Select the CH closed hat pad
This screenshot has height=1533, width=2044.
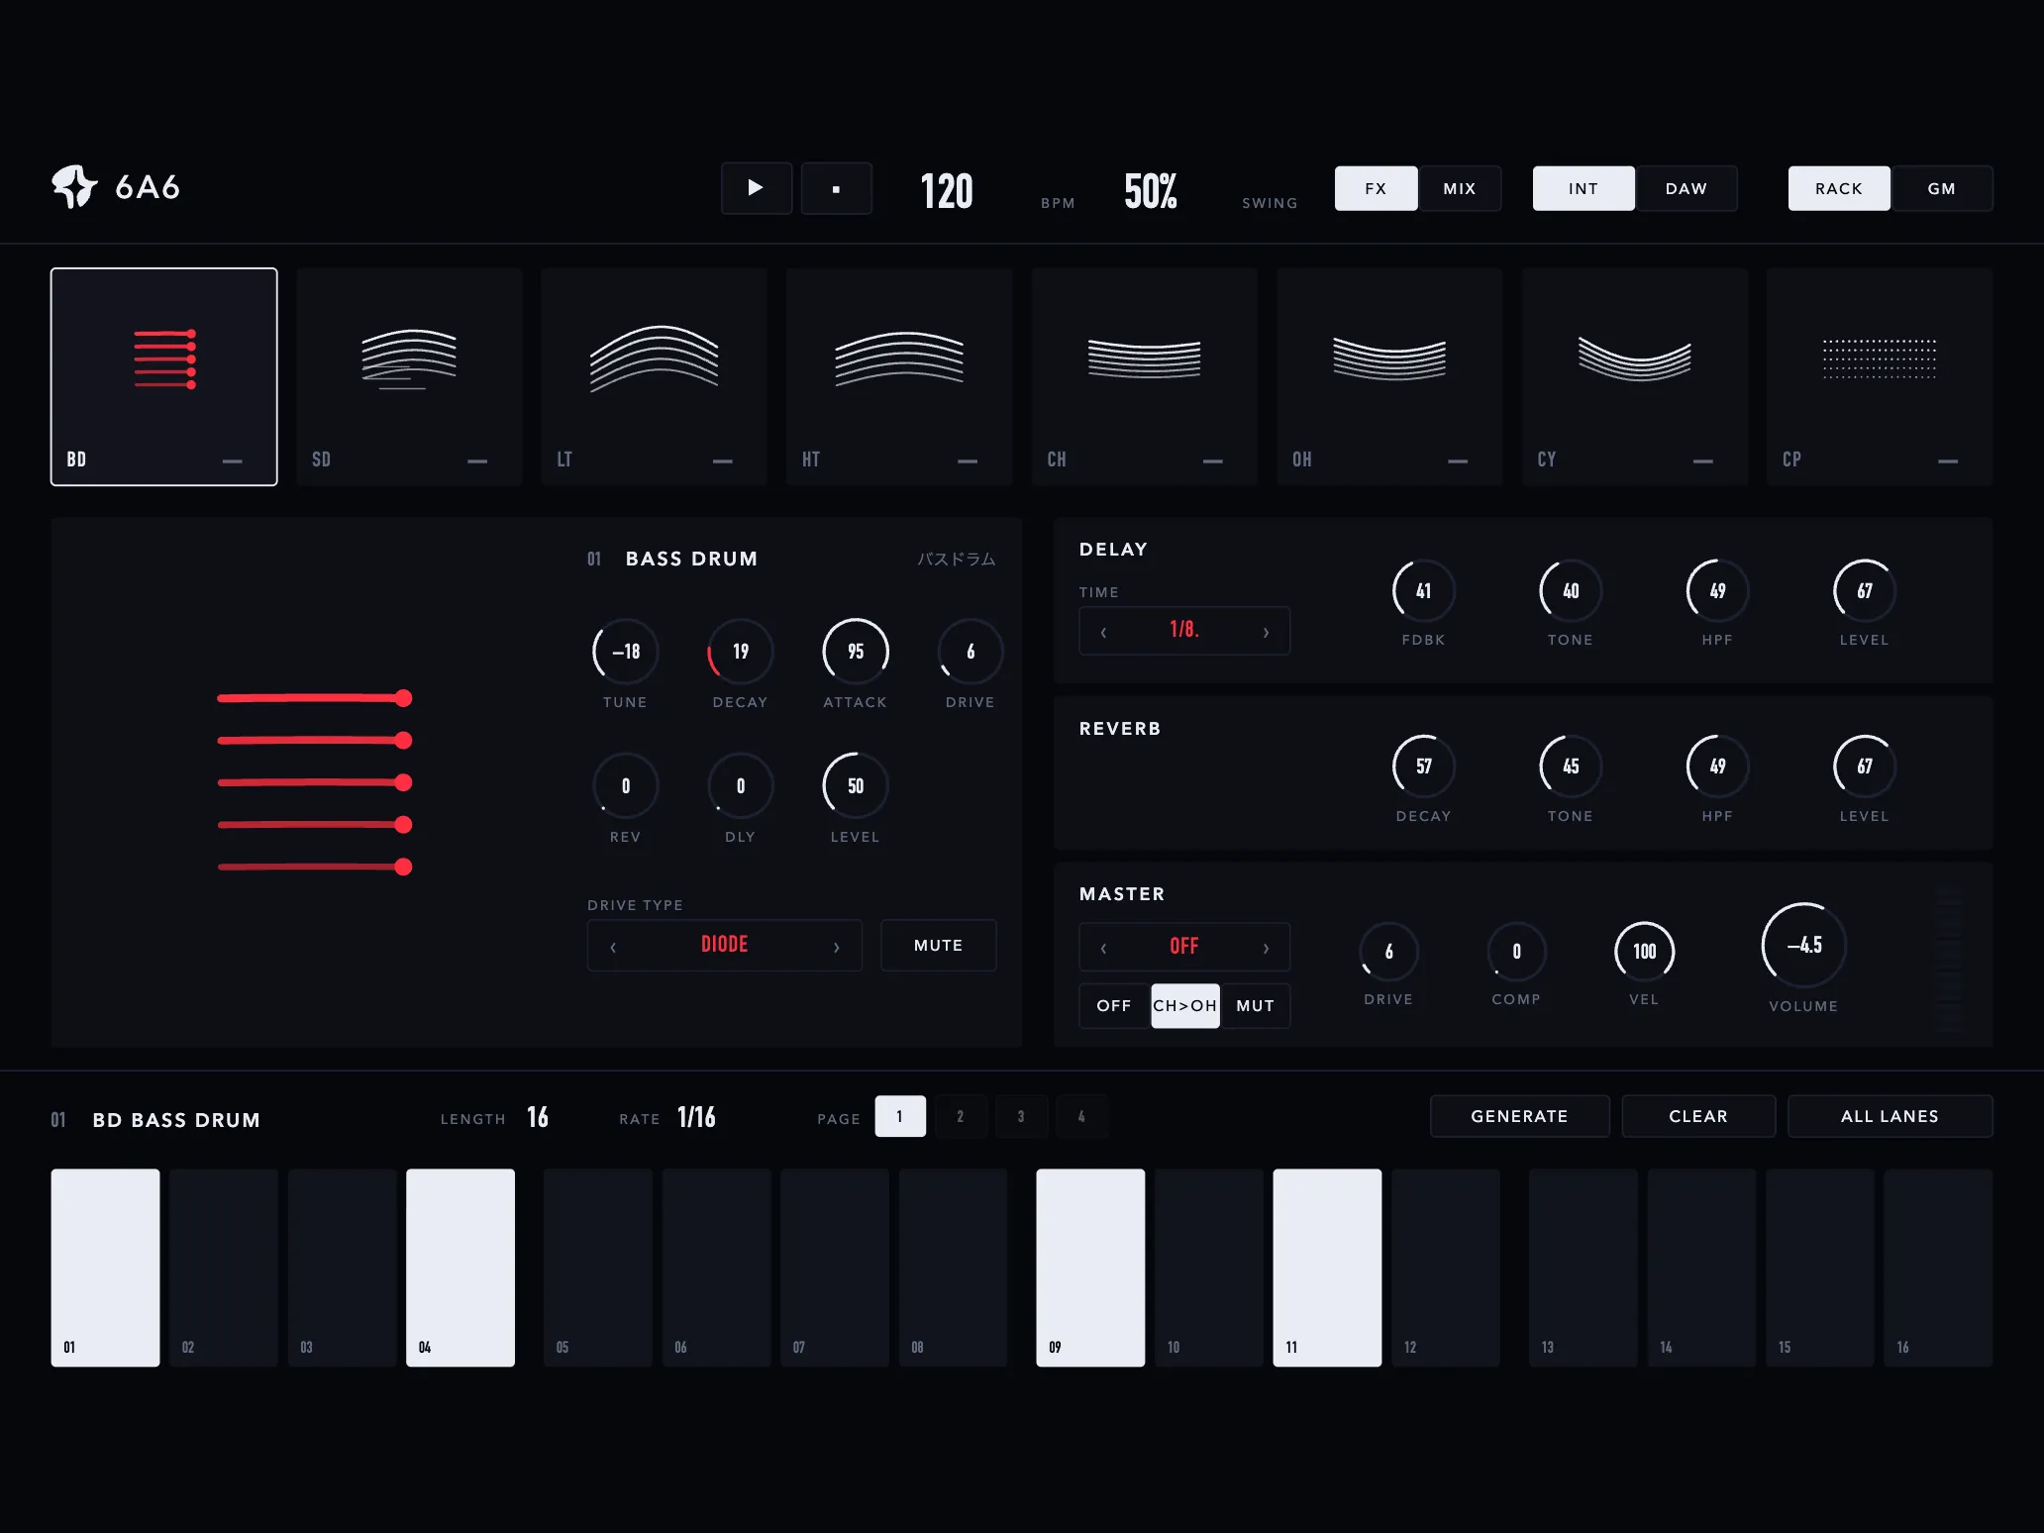[x=1145, y=376]
